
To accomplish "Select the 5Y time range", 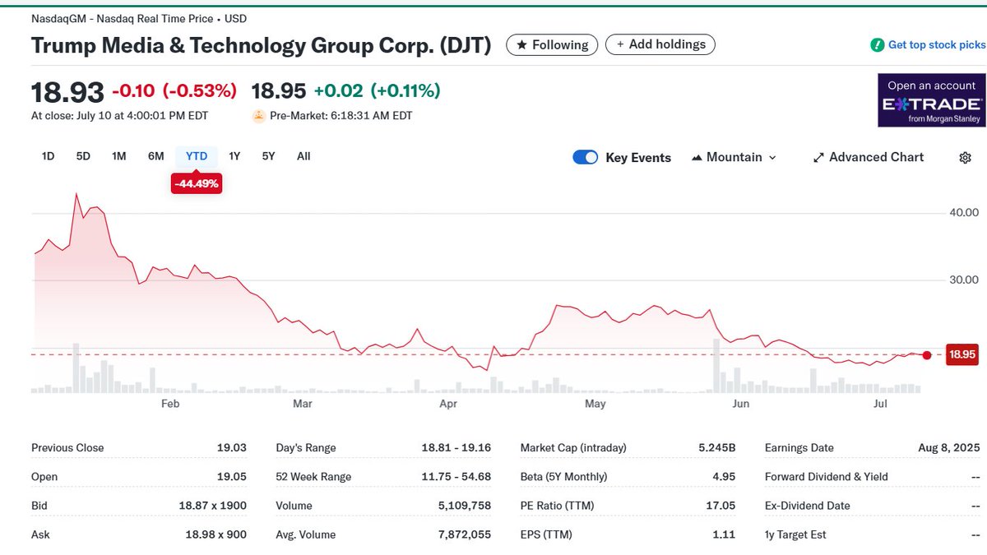I will tap(268, 156).
